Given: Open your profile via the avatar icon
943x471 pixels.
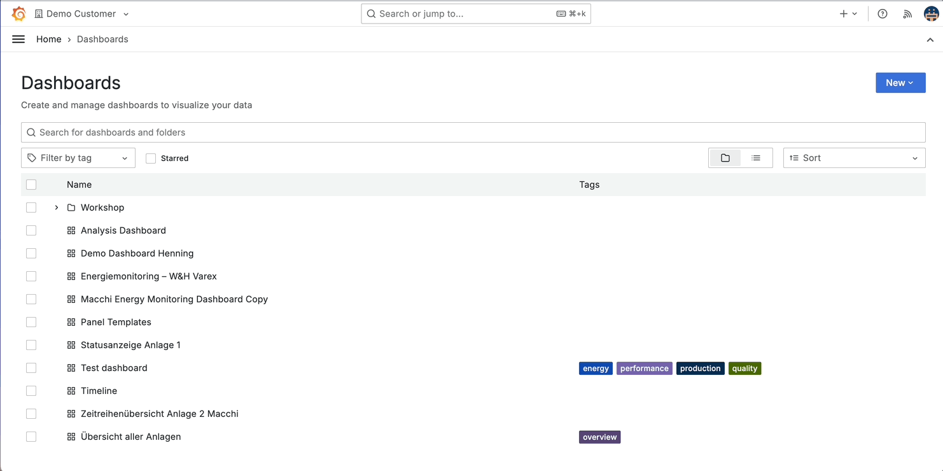Looking at the screenshot, I should (931, 13).
